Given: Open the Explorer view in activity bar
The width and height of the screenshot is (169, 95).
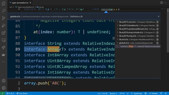Looking at the screenshot, I should pos(3,3).
